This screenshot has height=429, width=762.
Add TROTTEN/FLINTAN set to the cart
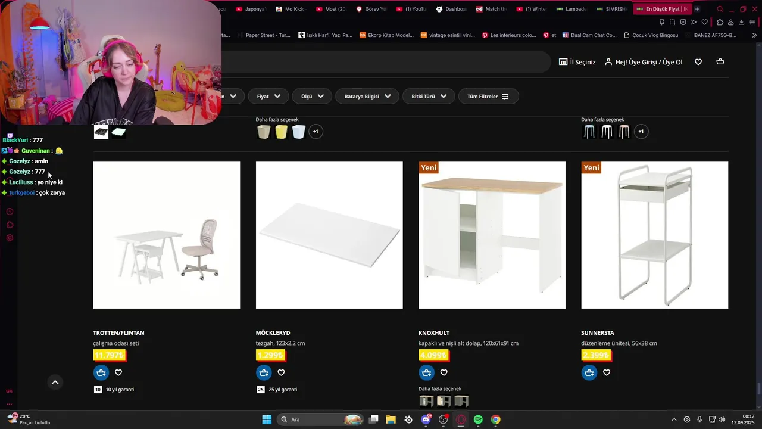(101, 372)
